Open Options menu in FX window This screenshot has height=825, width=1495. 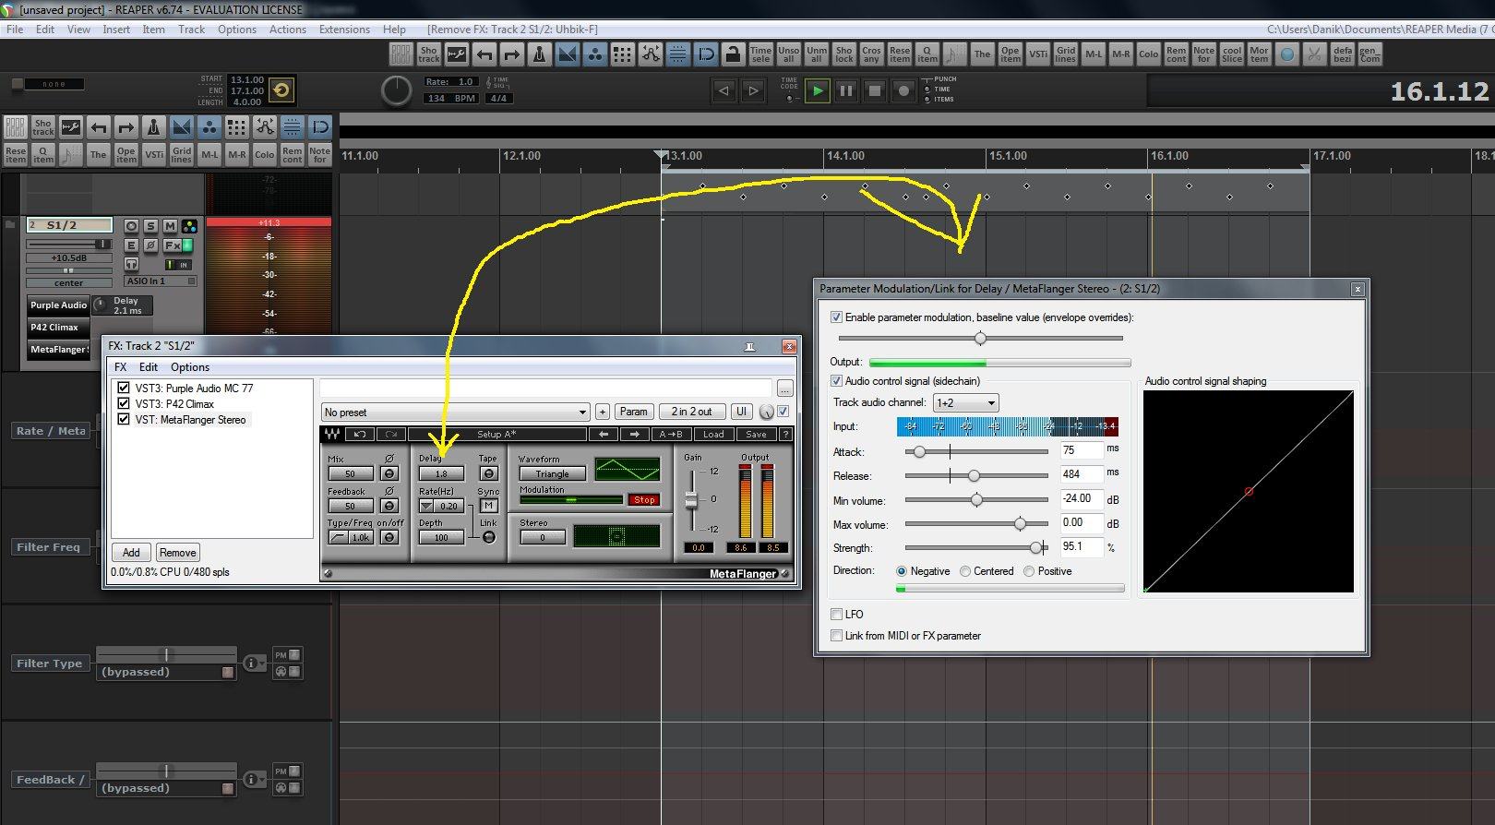(190, 367)
